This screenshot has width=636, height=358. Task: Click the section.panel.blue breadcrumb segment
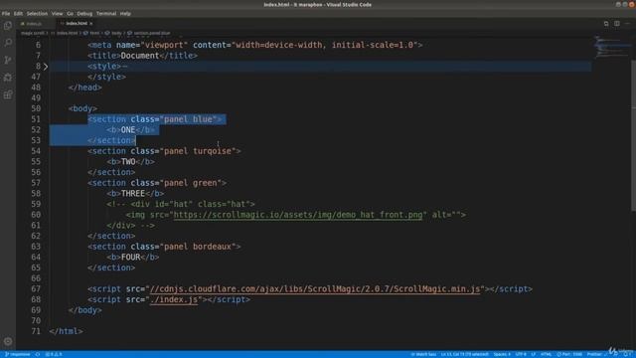click(152, 33)
